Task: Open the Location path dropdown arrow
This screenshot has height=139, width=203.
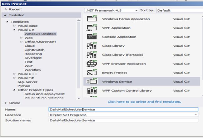Action: pyautogui.click(x=196, y=115)
